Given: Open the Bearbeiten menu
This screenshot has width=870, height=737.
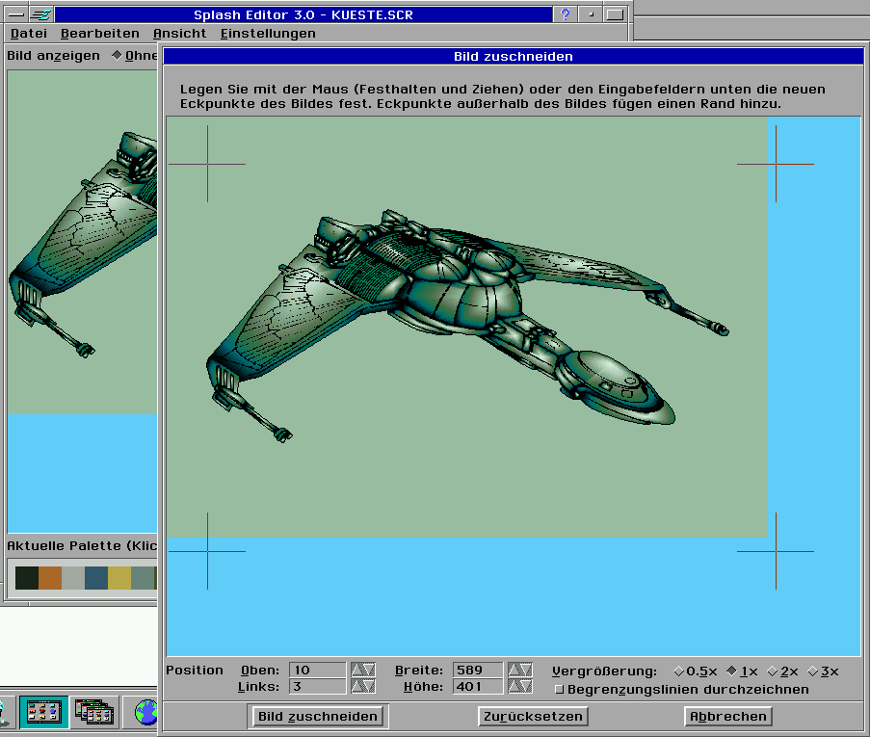Looking at the screenshot, I should pos(99,33).
